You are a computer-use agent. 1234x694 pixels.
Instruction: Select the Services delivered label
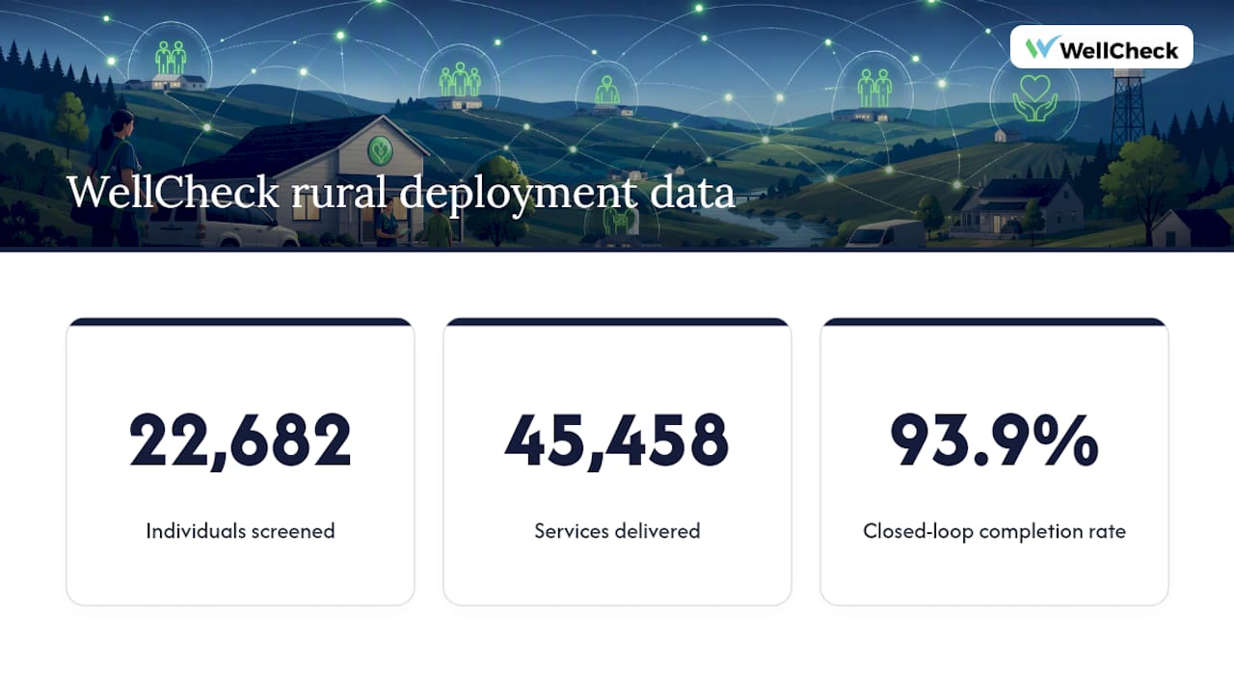(x=617, y=530)
